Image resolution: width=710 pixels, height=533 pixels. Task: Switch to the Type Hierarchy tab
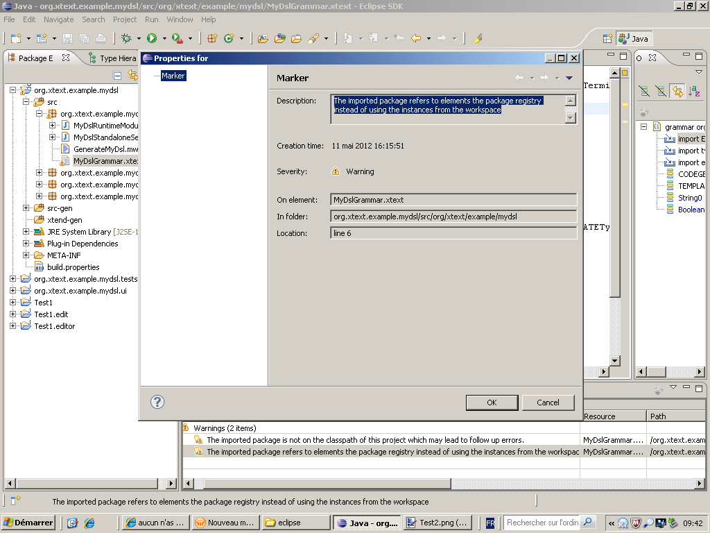(x=113, y=58)
